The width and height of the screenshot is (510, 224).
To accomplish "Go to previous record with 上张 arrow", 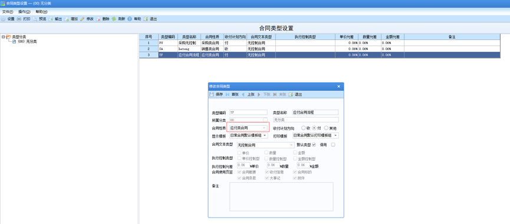I will (243, 94).
